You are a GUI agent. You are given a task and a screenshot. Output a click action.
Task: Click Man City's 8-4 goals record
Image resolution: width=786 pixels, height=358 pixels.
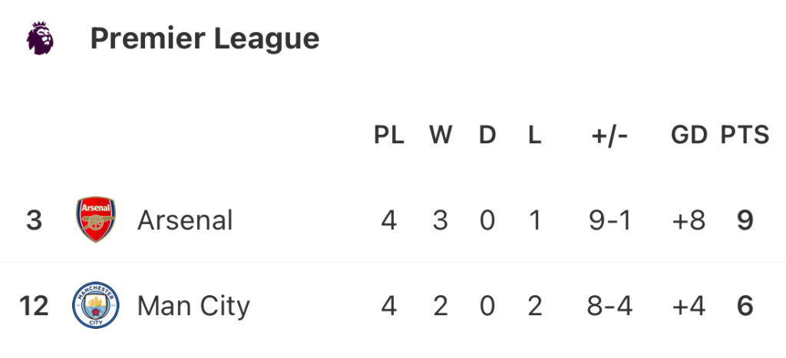point(609,306)
